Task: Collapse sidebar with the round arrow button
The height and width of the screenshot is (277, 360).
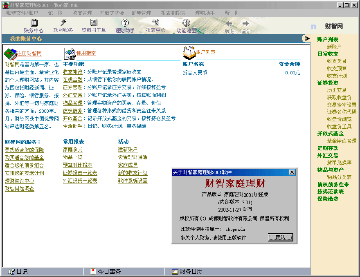Action: (306, 38)
